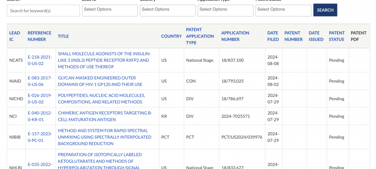376x169 pixels.
Task: Sort table by Title column header
Action: (63, 36)
